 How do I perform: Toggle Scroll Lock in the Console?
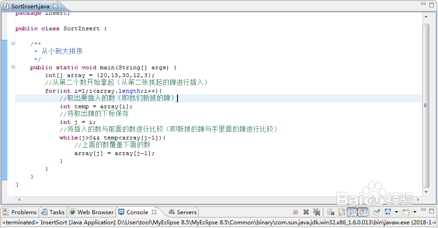(341, 212)
